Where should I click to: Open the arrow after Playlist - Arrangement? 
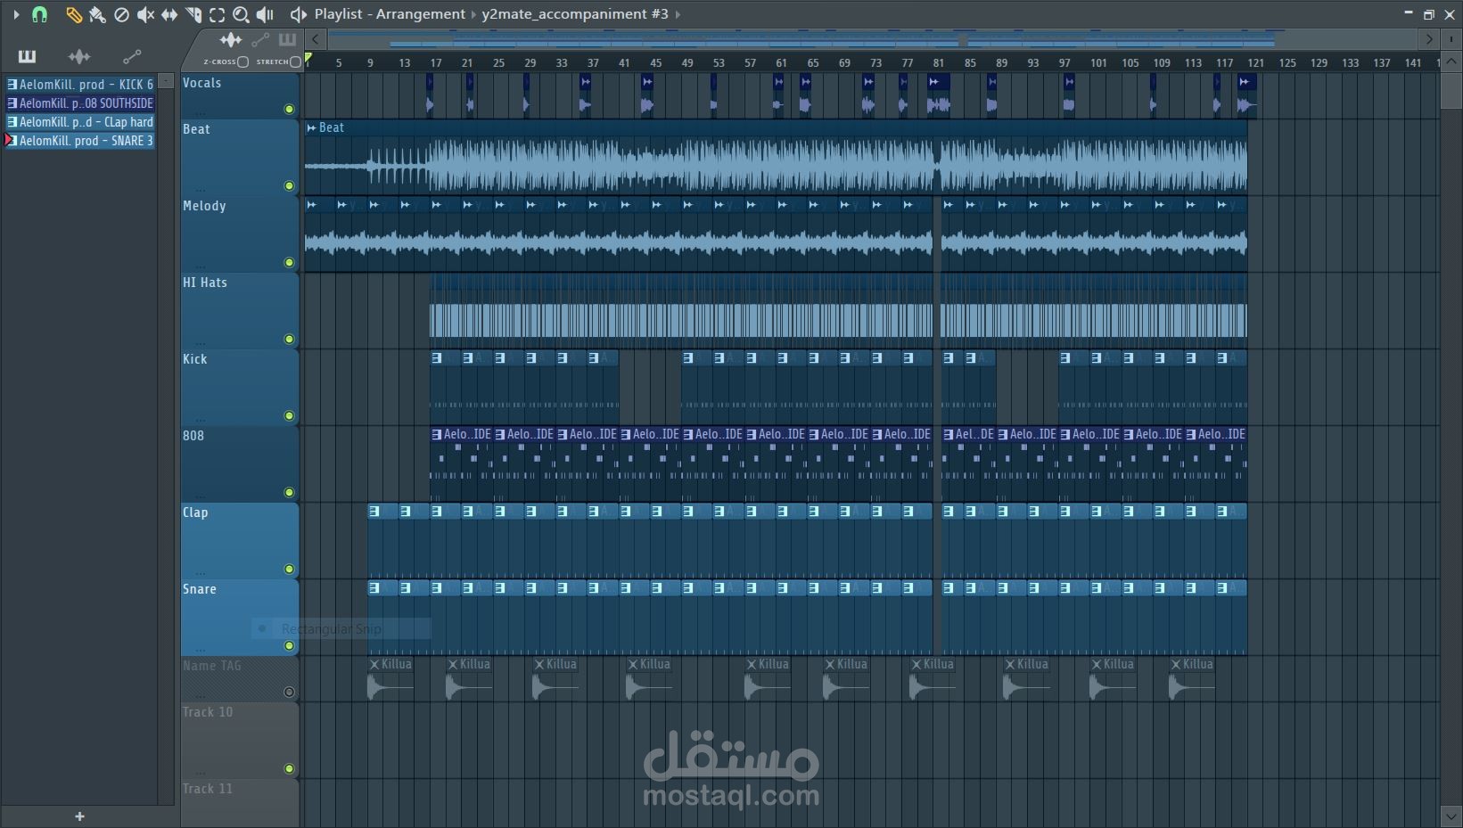coord(473,14)
